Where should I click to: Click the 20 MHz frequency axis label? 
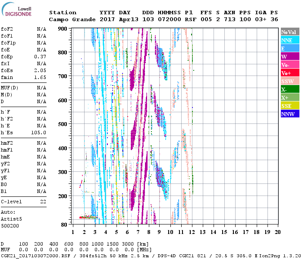[277, 232]
